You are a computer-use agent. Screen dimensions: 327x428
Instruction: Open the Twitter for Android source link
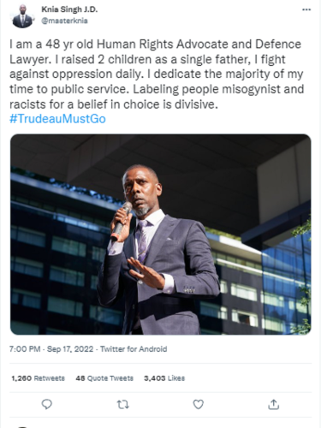pyautogui.click(x=134, y=349)
